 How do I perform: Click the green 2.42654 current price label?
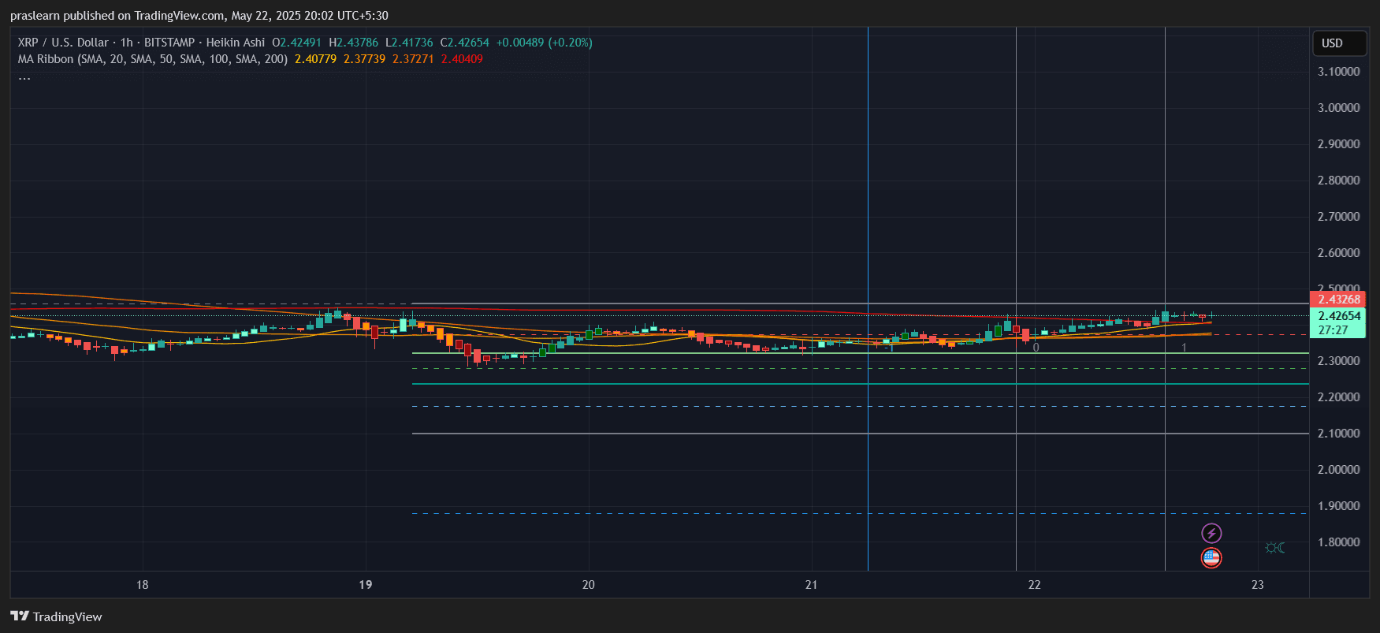click(1337, 316)
